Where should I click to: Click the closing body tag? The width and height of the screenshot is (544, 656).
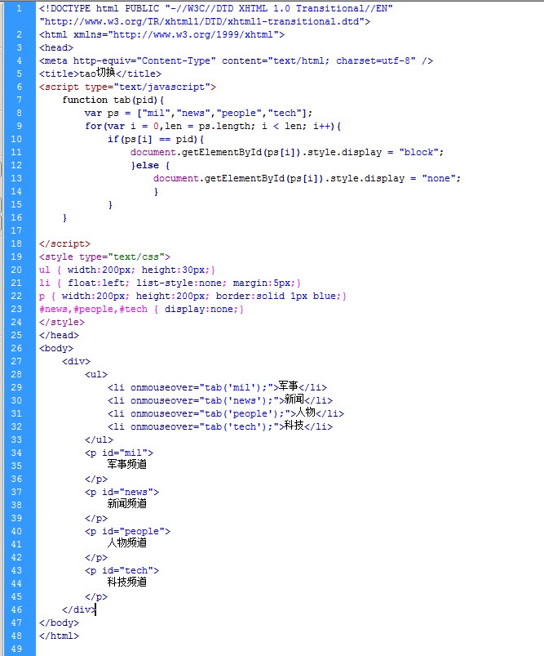pos(59,623)
